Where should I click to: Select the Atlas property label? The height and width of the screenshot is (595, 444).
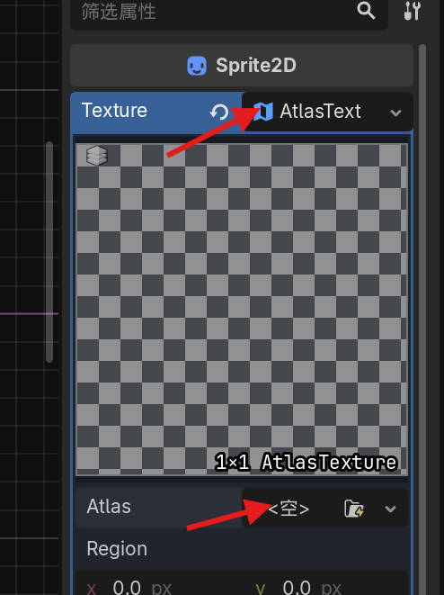(x=109, y=506)
